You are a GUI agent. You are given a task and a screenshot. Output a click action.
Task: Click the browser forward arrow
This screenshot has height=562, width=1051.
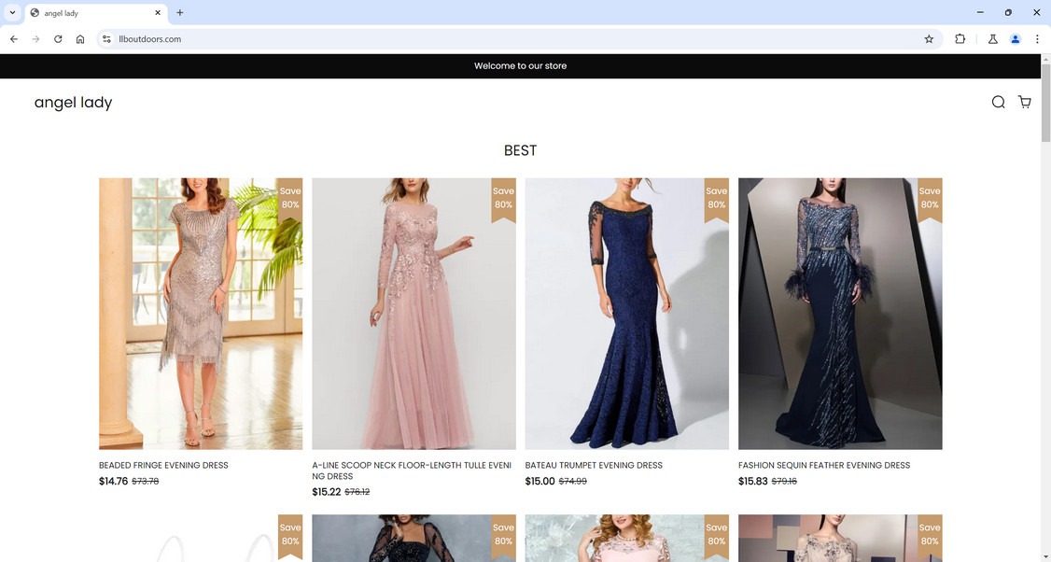coord(35,39)
